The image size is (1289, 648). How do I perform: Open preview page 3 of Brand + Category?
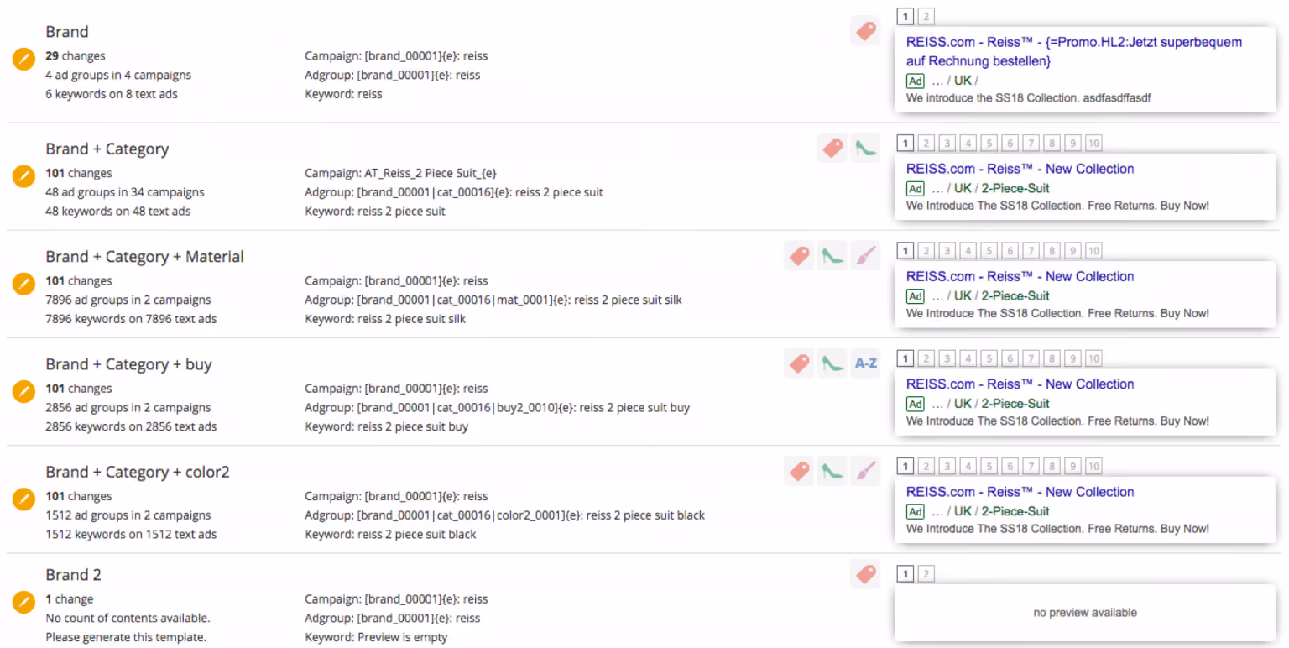[x=947, y=143]
